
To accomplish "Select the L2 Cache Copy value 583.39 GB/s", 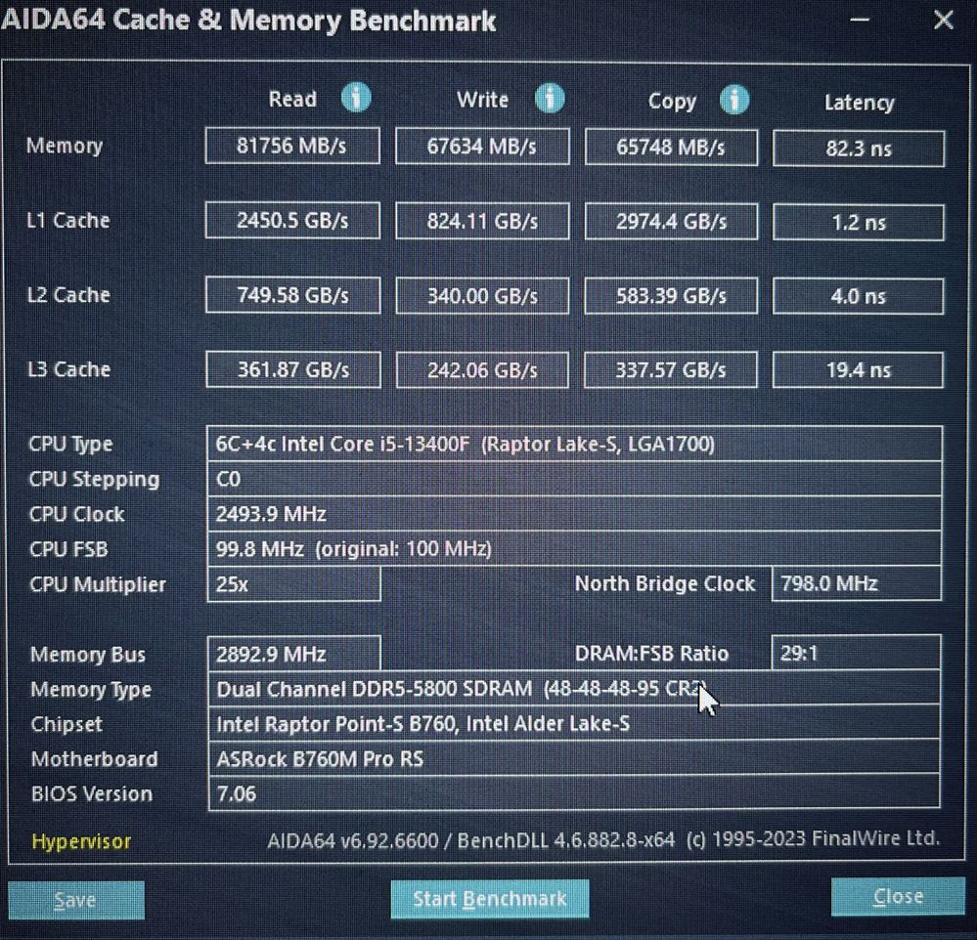I will point(671,296).
